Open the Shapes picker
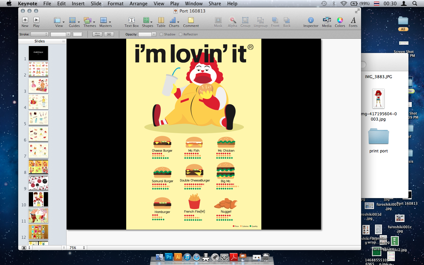The image size is (424, 265). [147, 22]
